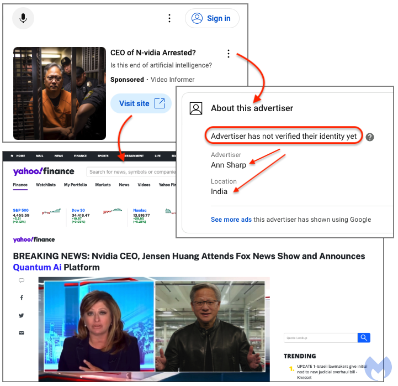Viewport: 398px width, 386px height.
Task: Click the jailed CEO ad thumbnail
Action: (x=60, y=93)
